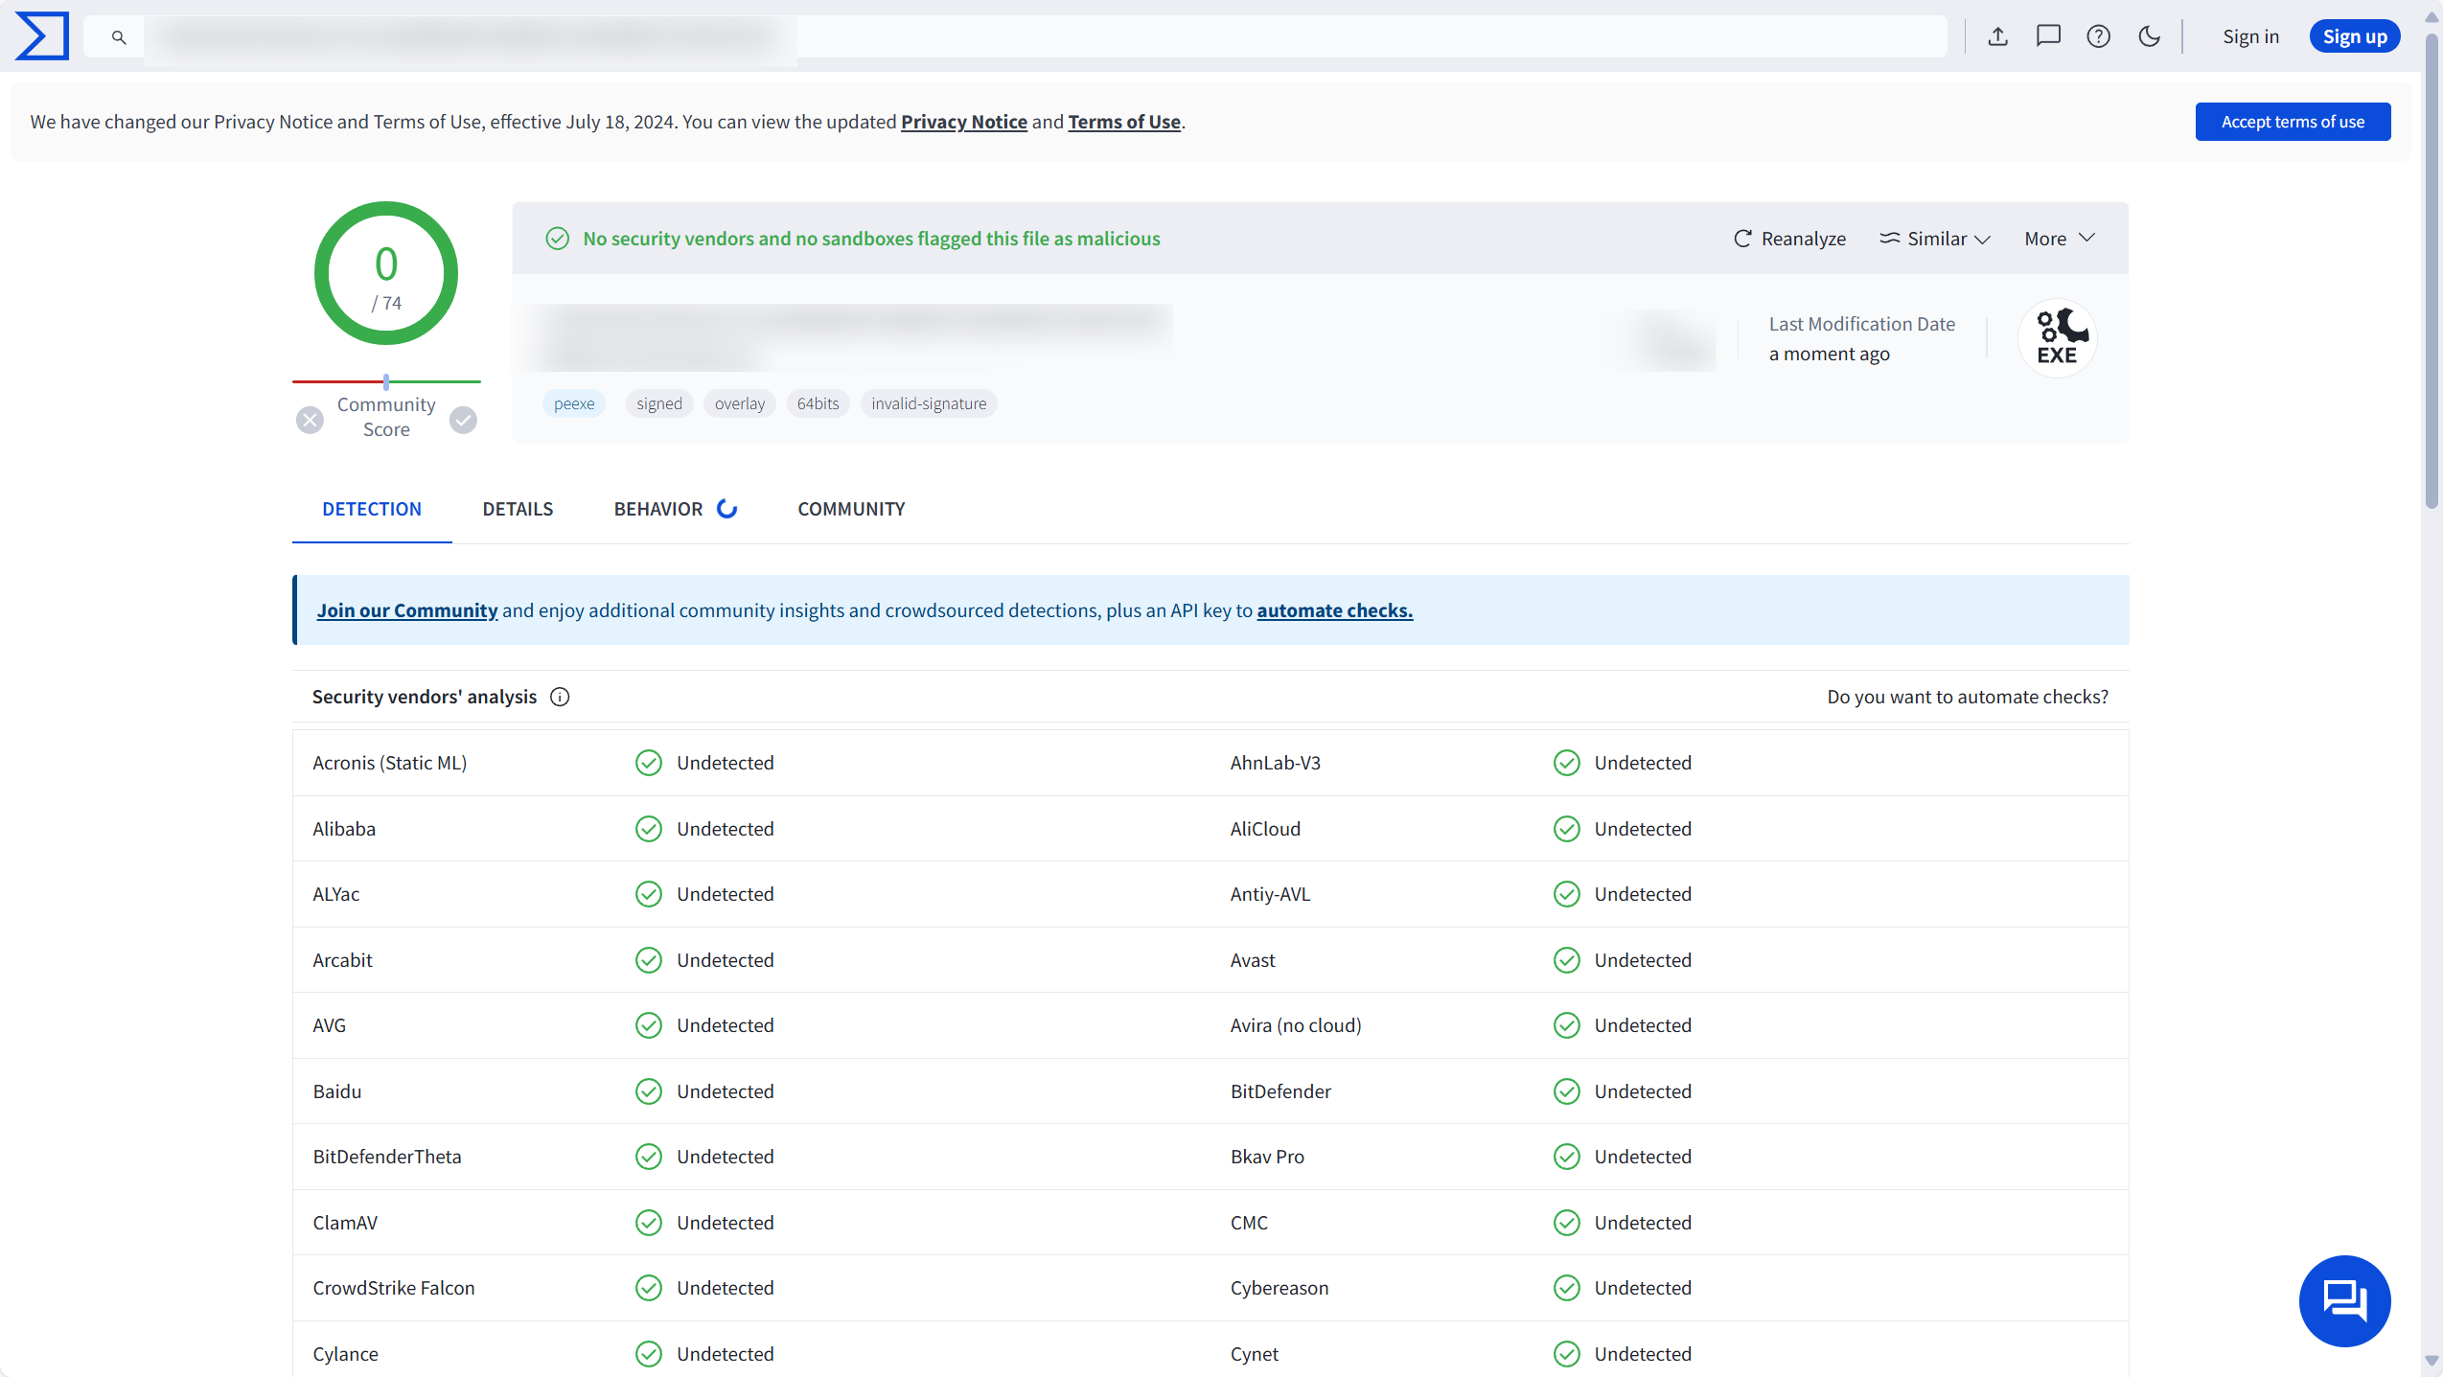This screenshot has width=2443, height=1377.
Task: Click the search magnifier icon
Action: pos(119,37)
